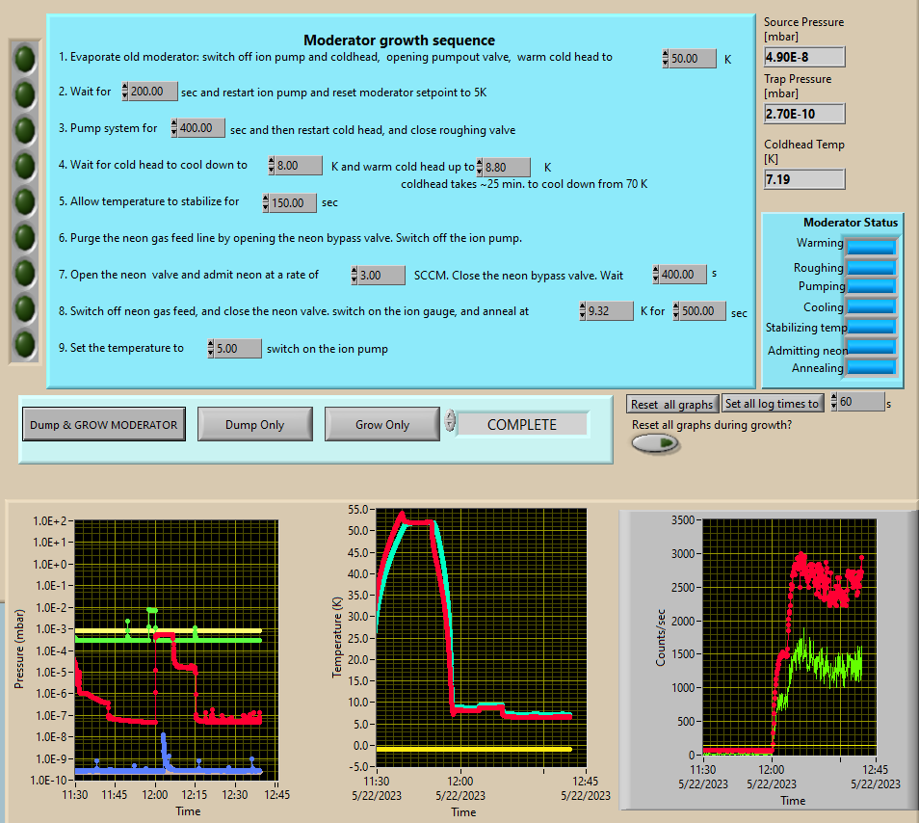Click the Warming status indicator
Viewport: 919px width, 823px height.
point(871,246)
